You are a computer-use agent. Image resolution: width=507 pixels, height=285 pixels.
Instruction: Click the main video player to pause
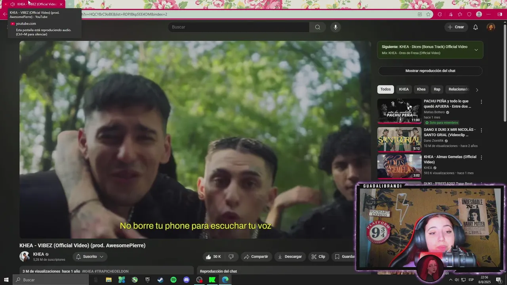(x=195, y=139)
